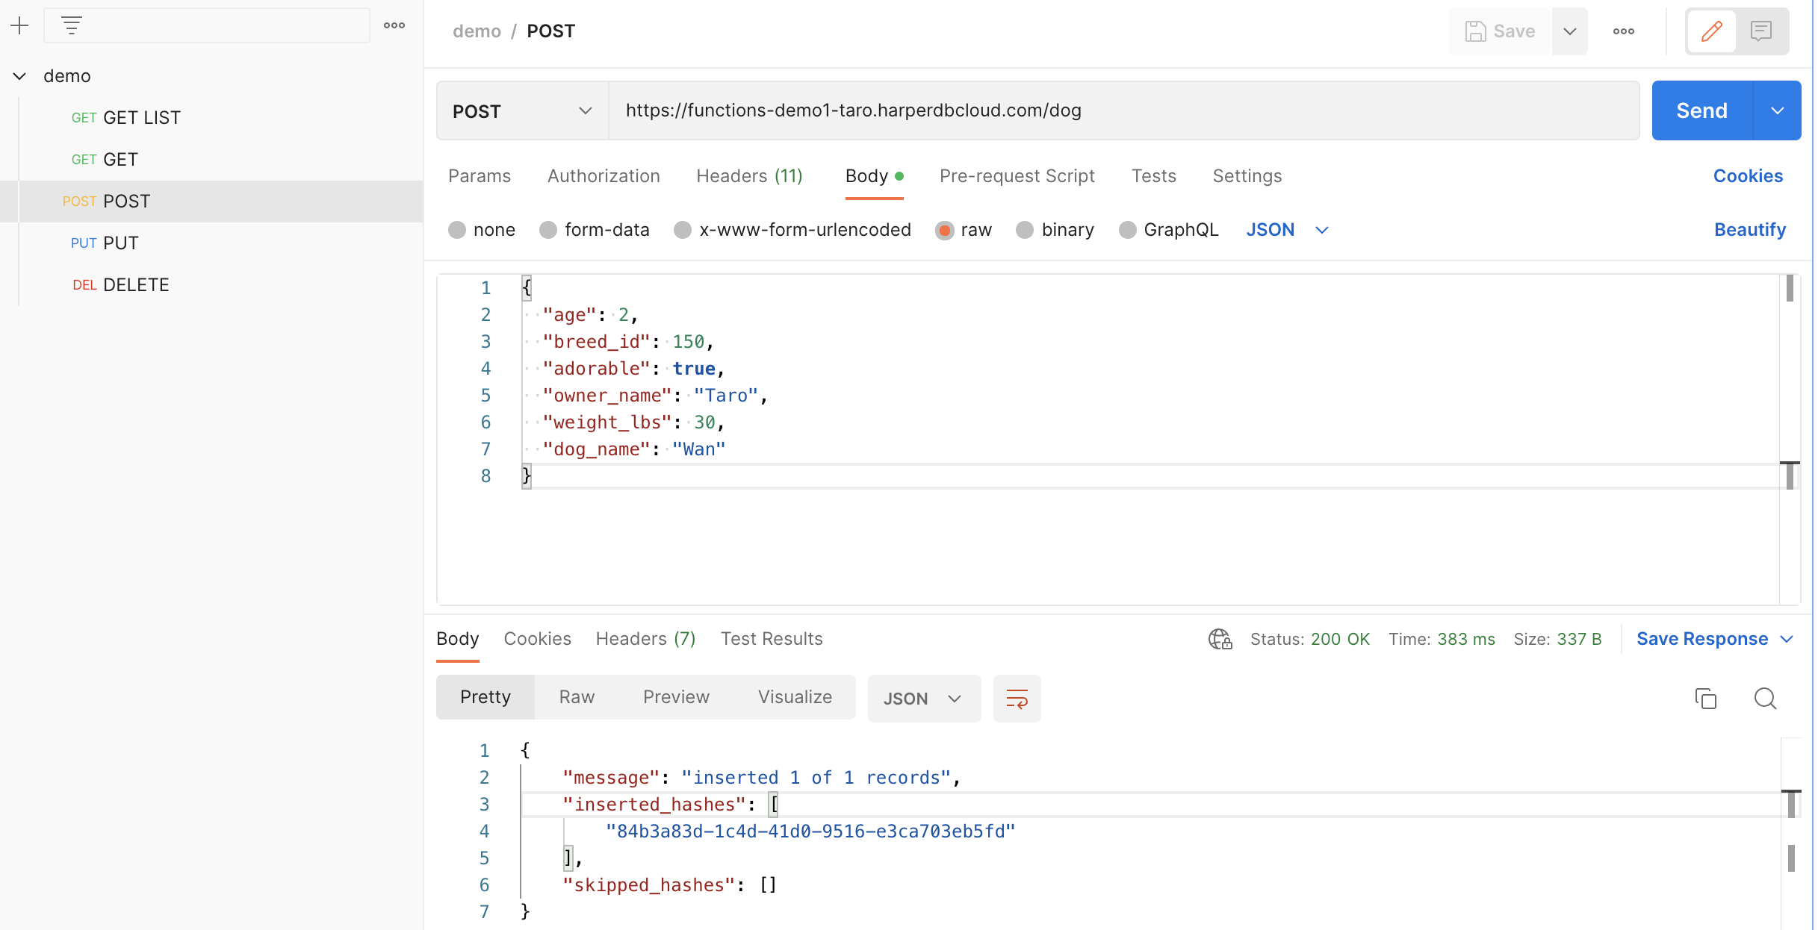
Task: Open the Raw response view tab
Action: (577, 697)
